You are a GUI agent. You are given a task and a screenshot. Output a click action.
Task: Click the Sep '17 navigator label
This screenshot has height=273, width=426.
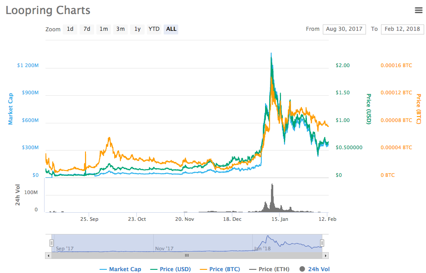[65, 249]
